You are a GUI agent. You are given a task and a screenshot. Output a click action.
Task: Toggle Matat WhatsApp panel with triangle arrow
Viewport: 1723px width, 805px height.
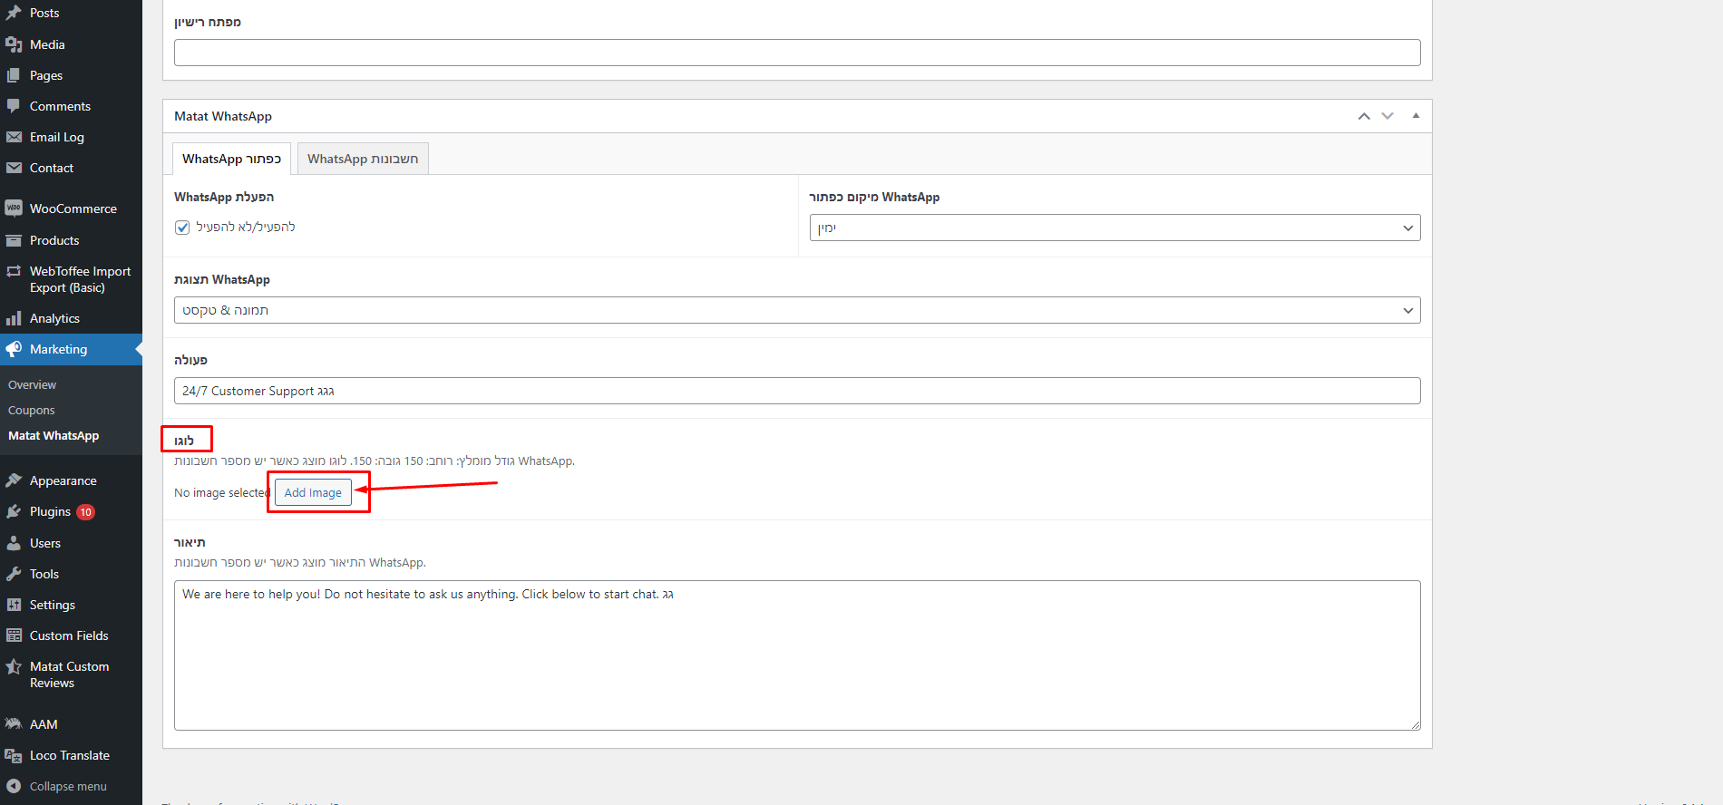pyautogui.click(x=1416, y=116)
